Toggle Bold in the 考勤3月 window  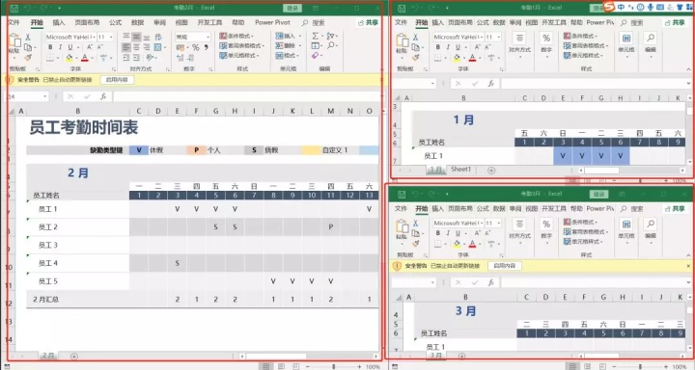[x=438, y=233]
